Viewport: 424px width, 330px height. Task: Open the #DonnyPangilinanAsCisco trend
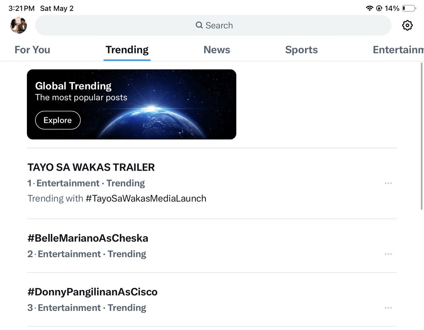click(x=93, y=292)
